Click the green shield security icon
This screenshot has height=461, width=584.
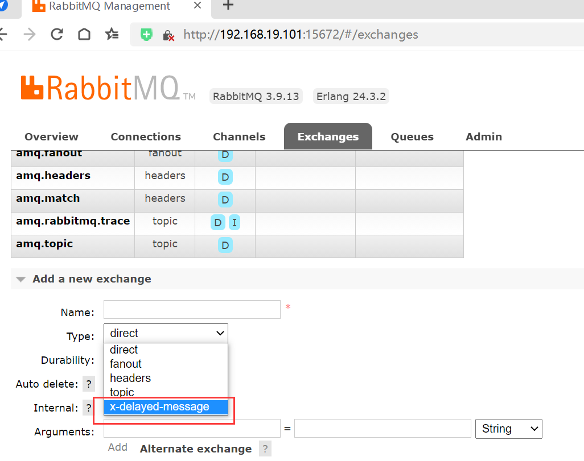tap(146, 35)
